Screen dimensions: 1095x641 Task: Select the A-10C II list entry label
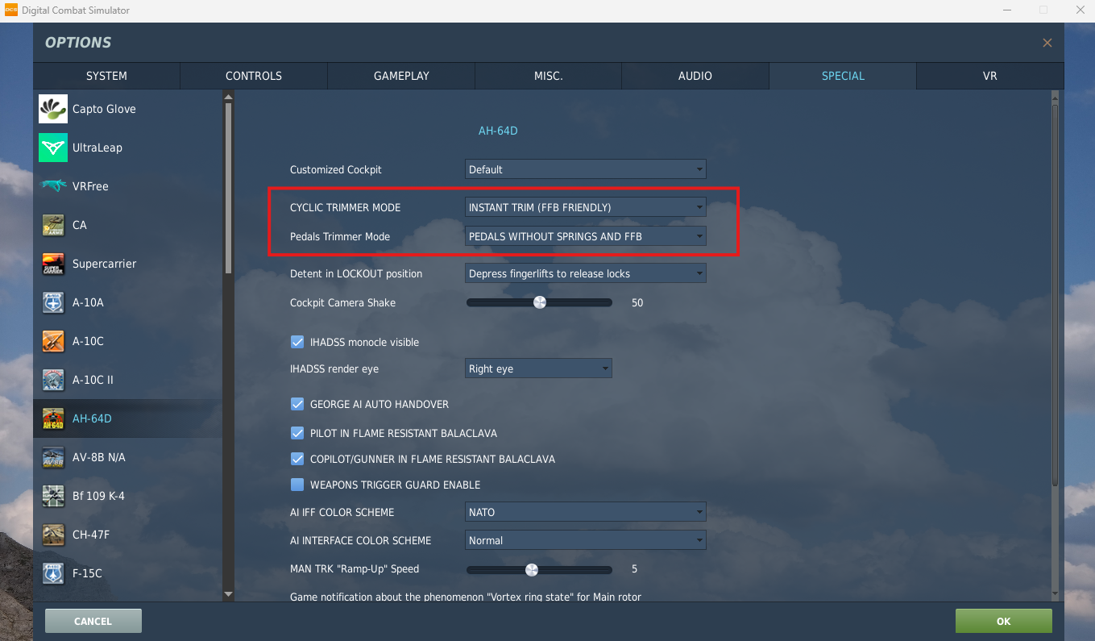click(x=93, y=380)
